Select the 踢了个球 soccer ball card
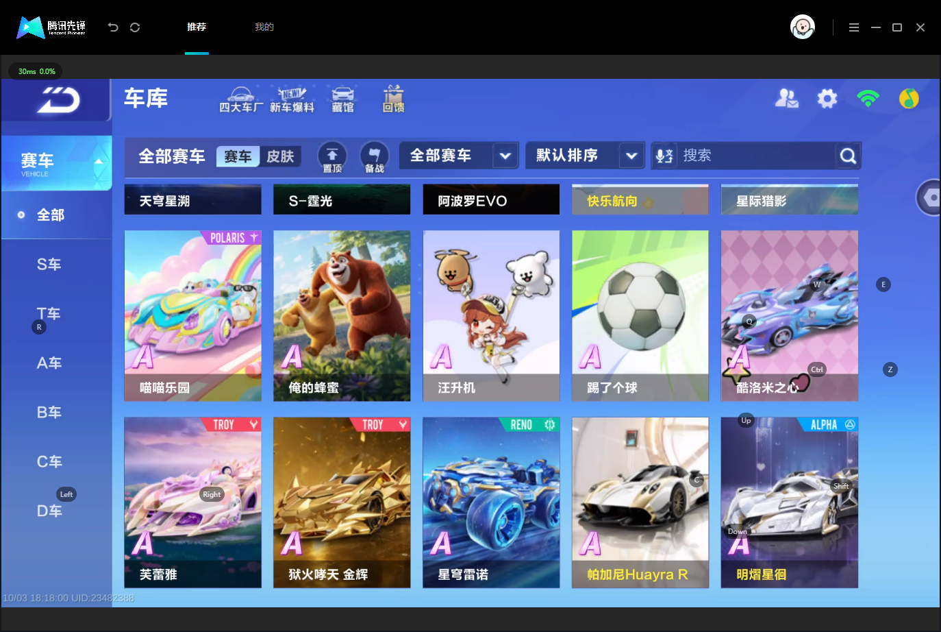Screen dimensions: 941x632 tap(640, 316)
